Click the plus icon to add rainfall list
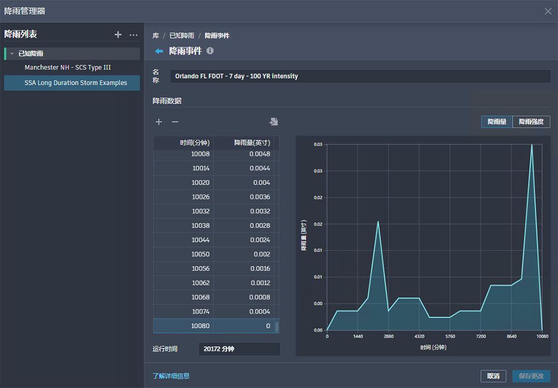 pos(118,35)
